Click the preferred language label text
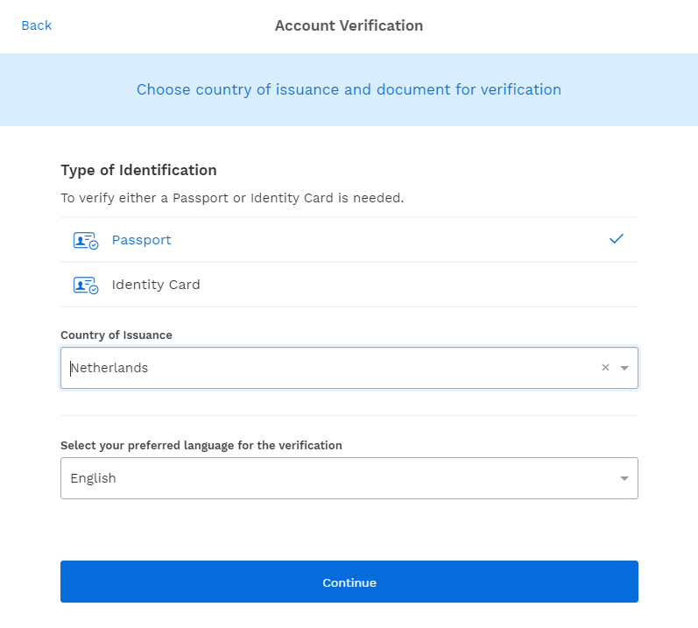Screen dimensions: 698x628 [x=201, y=446]
